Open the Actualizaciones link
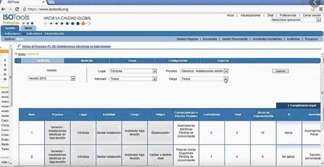The width and height of the screenshot is (324, 167). click(250, 16)
